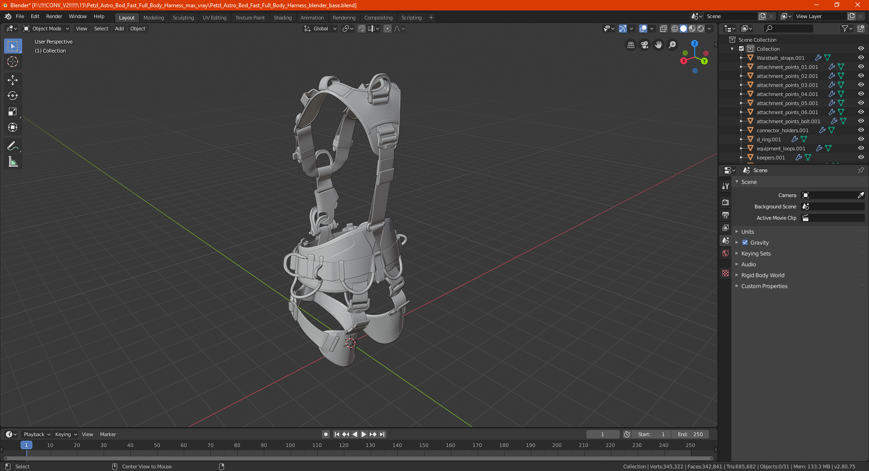Disable the Gravity checkbox
Screen dimensions: 869x471
point(745,242)
